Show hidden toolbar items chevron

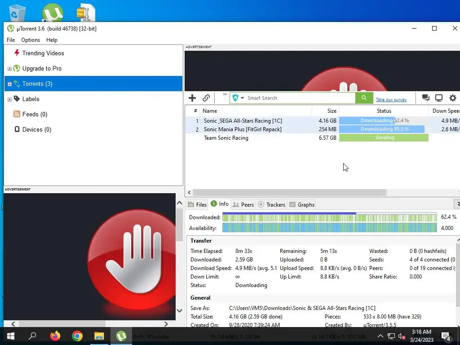[x=225, y=94]
